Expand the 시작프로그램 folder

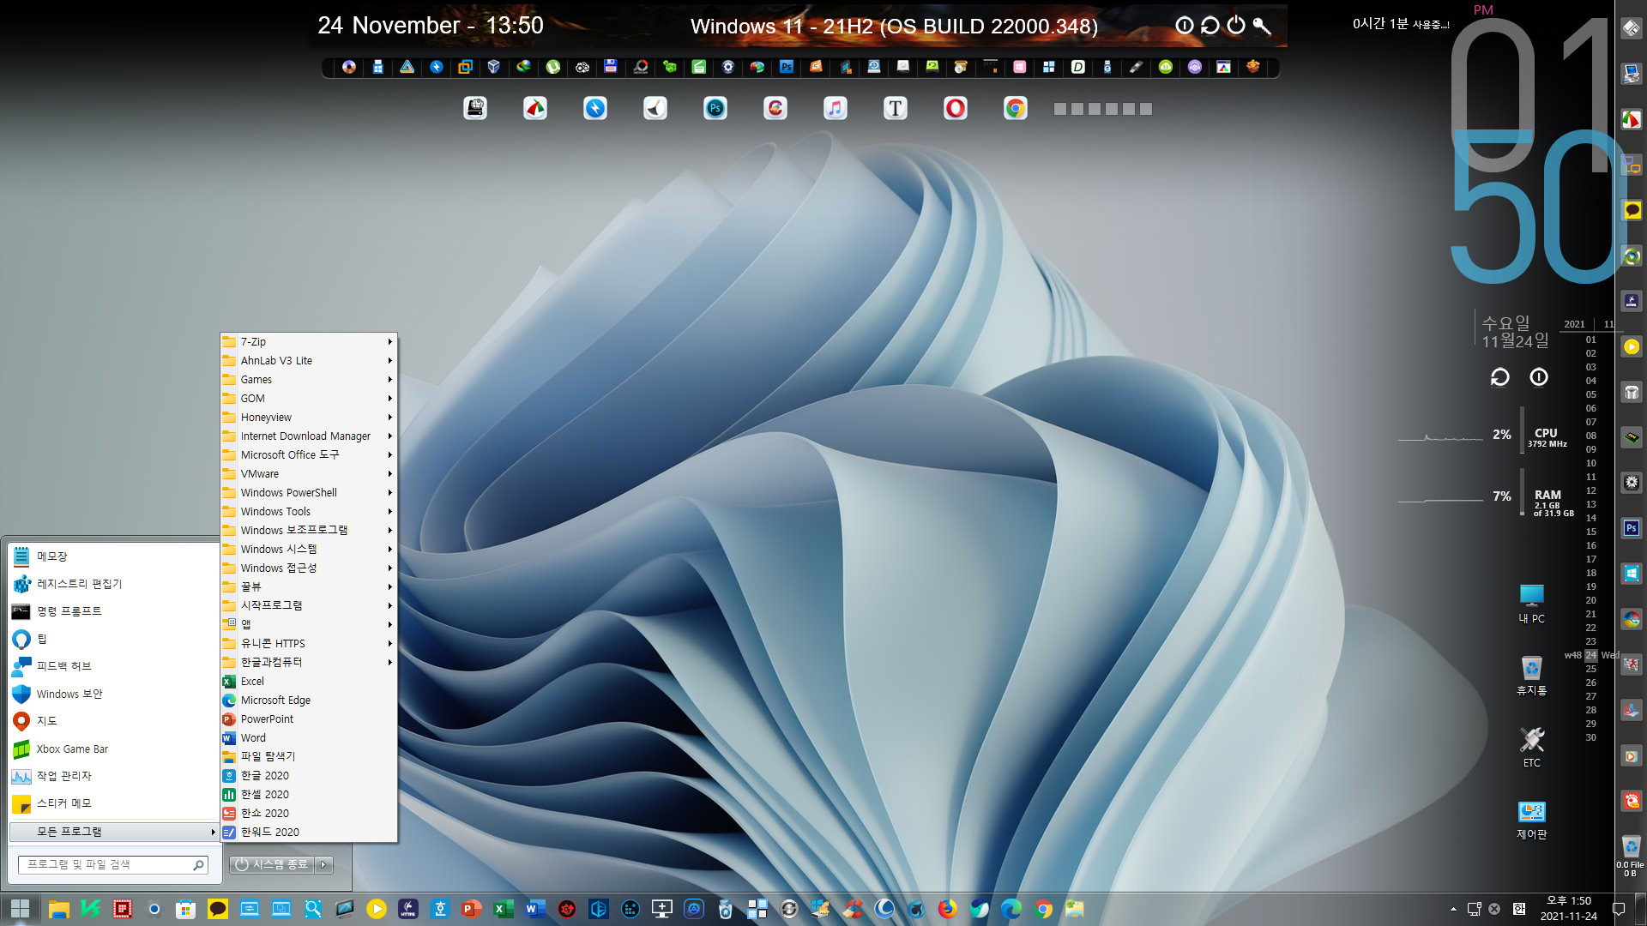309,605
